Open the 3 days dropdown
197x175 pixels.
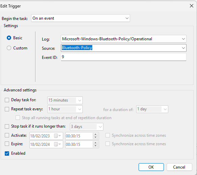(87, 127)
